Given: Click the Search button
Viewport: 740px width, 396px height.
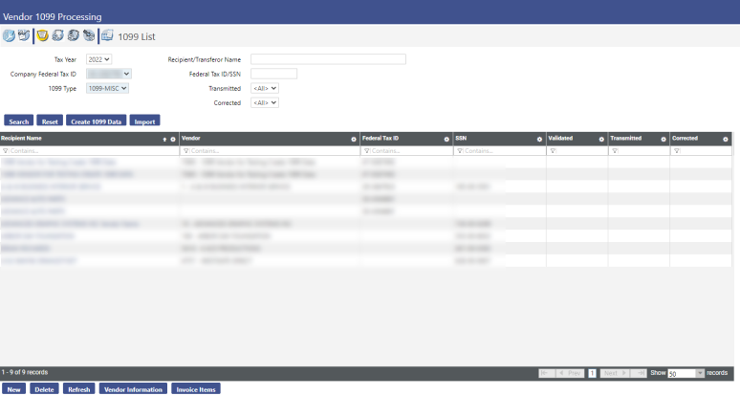Looking at the screenshot, I should pyautogui.click(x=19, y=121).
